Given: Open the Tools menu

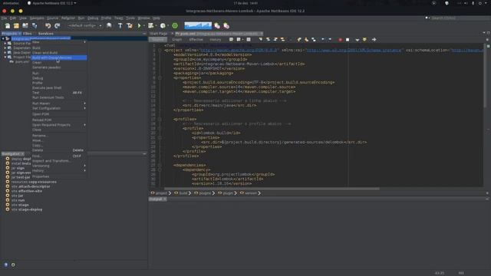Looking at the screenshot, I should (130, 18).
